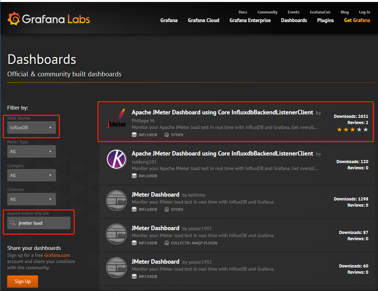Viewport: 378px width, 291px height.
Task: Open the Grafana Cloud menu item
Action: tap(204, 20)
